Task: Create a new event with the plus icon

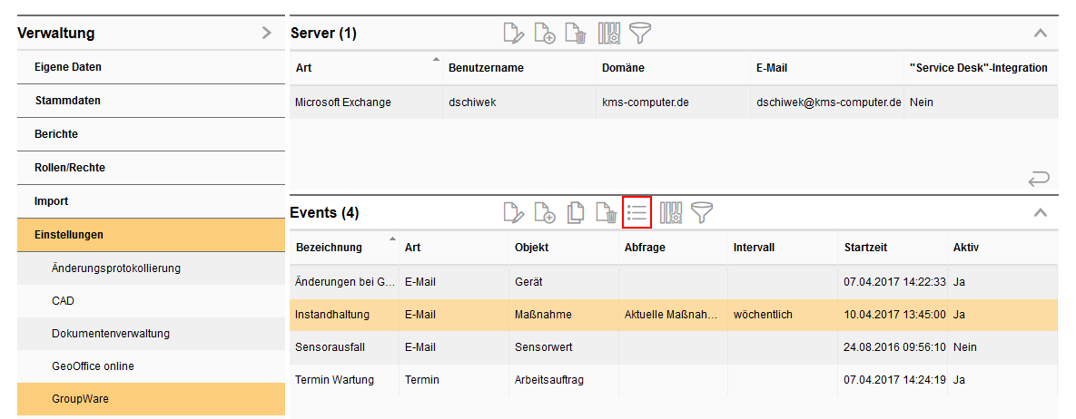Action: click(545, 213)
